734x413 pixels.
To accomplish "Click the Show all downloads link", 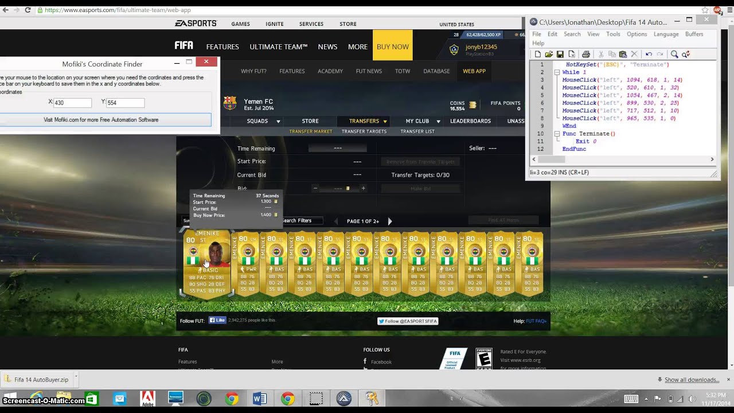I will point(692,380).
